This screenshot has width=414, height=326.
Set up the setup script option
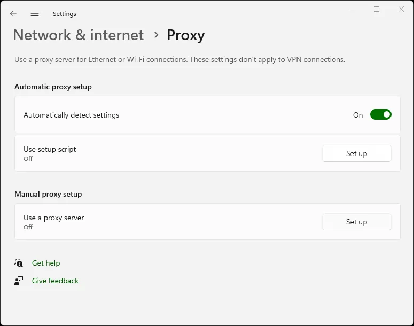tap(356, 153)
